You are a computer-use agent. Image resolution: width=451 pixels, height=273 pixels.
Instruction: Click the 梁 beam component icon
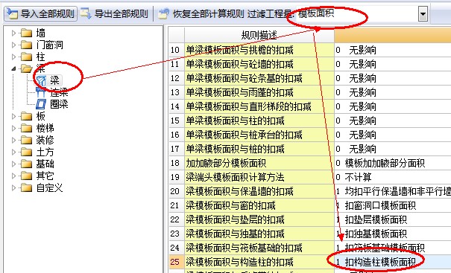tap(41, 80)
